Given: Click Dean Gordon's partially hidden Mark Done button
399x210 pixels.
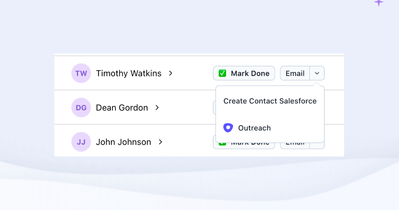Looking at the screenshot, I should coord(214,107).
